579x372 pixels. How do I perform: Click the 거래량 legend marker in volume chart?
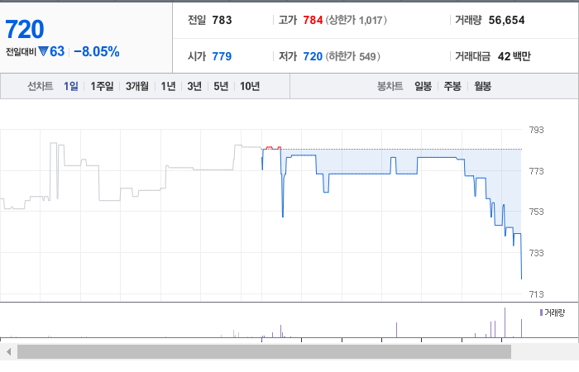pyautogui.click(x=541, y=313)
